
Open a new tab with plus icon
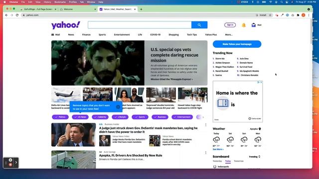pyautogui.click(x=141, y=9)
